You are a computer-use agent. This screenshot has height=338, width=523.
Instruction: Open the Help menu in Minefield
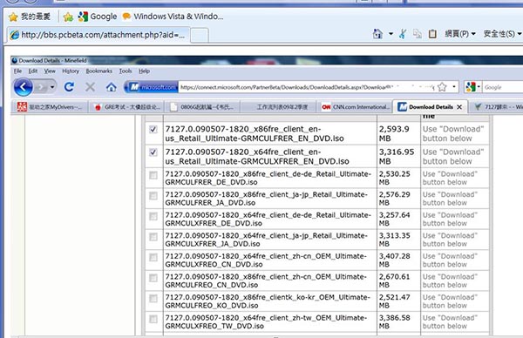(x=144, y=71)
